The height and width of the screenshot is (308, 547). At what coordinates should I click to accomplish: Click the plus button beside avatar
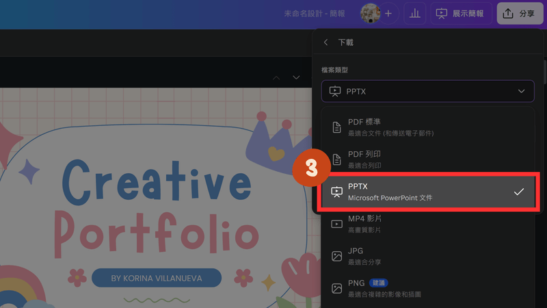point(388,13)
